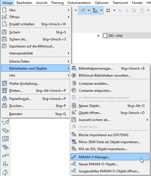Expand the Öffnen submenu
The height and width of the screenshot is (176, 151).
tap(36, 17)
